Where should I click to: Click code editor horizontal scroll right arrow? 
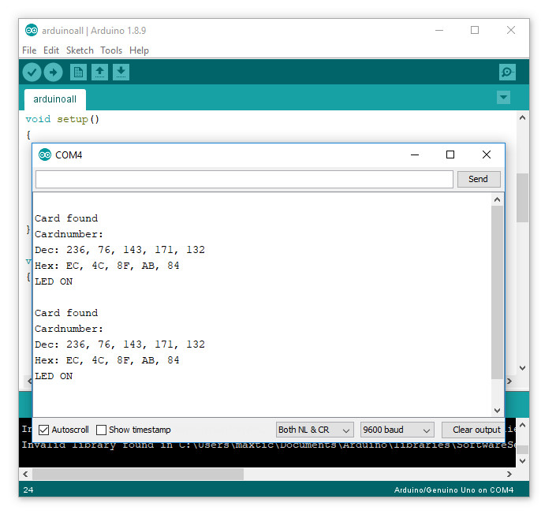point(509,381)
